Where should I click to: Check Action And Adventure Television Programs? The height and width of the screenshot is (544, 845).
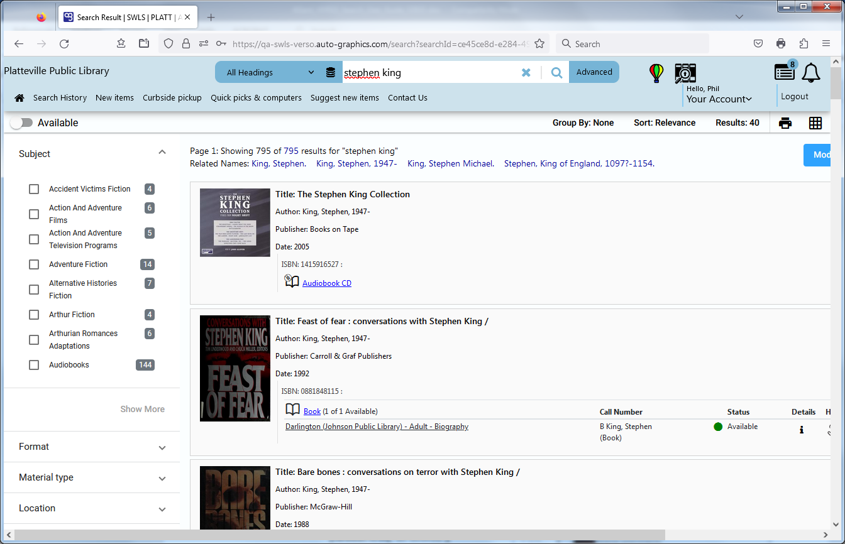coord(34,239)
